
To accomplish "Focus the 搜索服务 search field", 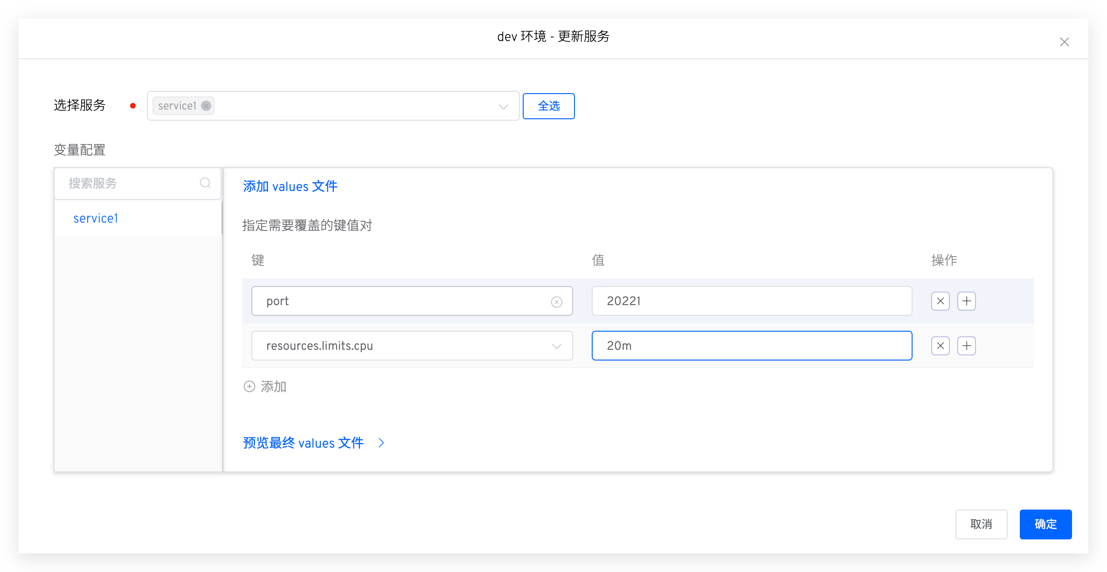I will click(126, 183).
